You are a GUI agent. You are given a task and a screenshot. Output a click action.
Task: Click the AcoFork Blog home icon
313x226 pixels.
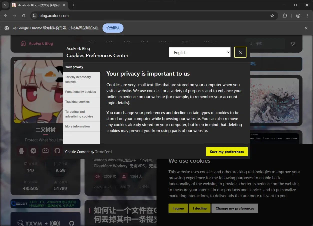pyautogui.click(x=23, y=43)
